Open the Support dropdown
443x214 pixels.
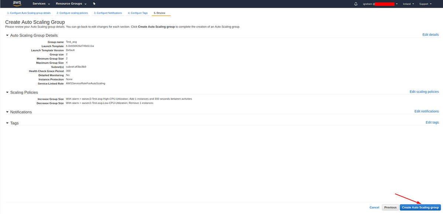[425, 4]
